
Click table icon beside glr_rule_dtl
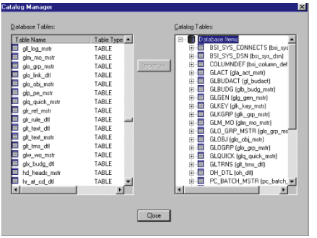(15, 119)
